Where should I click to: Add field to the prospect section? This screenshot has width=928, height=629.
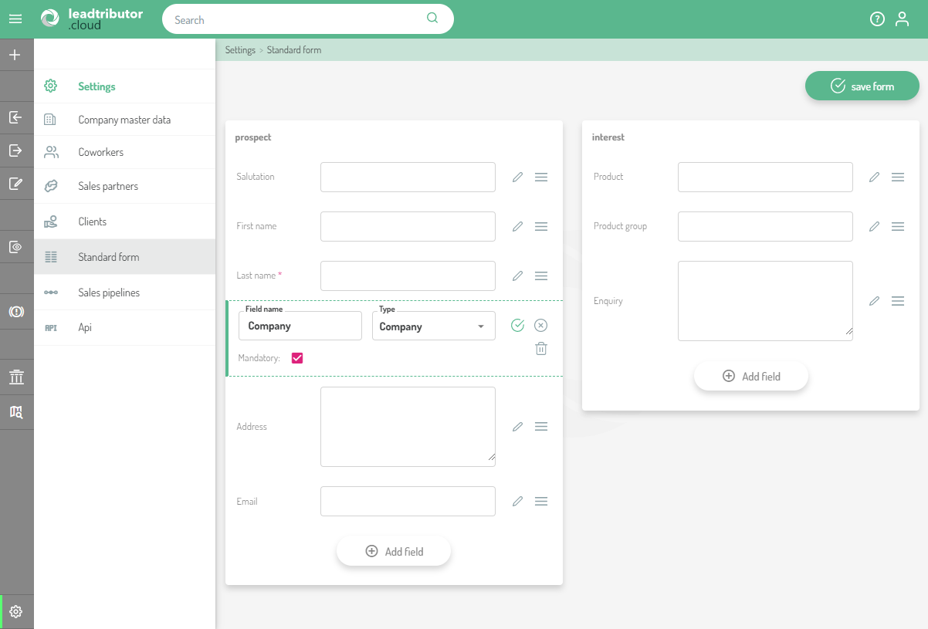(x=394, y=552)
